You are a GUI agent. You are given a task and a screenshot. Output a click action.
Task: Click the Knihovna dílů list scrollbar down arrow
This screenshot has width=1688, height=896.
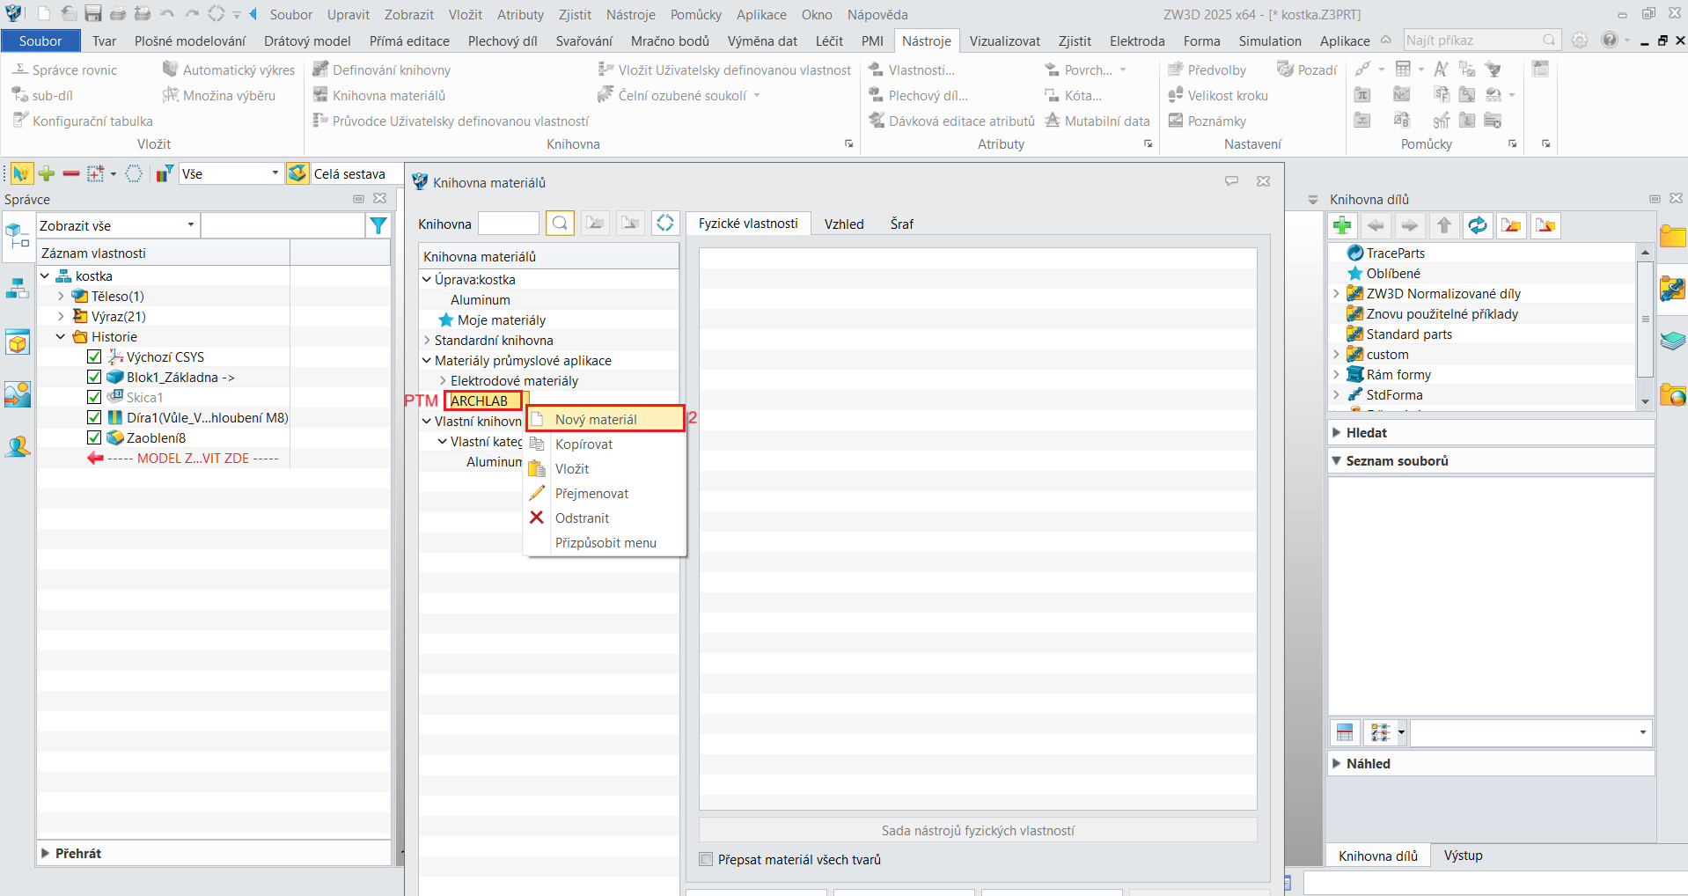[1645, 401]
